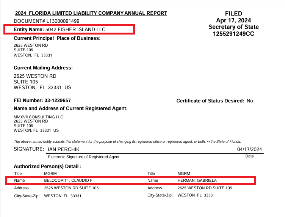This screenshot has width=285, height=217.
Task: Select the name BELOCOPITT, CLAUDIO F
Action: (68, 181)
